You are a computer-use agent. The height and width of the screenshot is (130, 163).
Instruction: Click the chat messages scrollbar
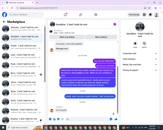(117, 89)
